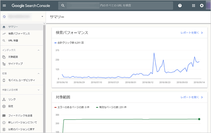Click the sidebar vertical scrollbar
Screen dimensions: 211x133
pos(44,78)
